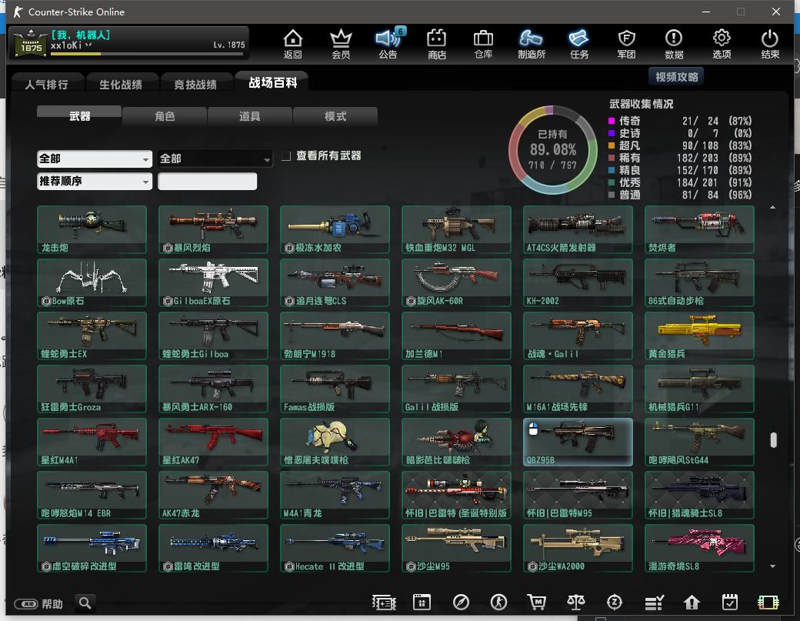Click the scrollbar down arrow

(773, 566)
